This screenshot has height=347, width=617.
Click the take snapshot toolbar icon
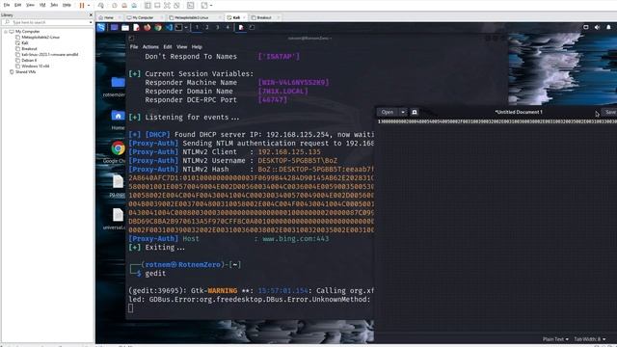coord(115,6)
